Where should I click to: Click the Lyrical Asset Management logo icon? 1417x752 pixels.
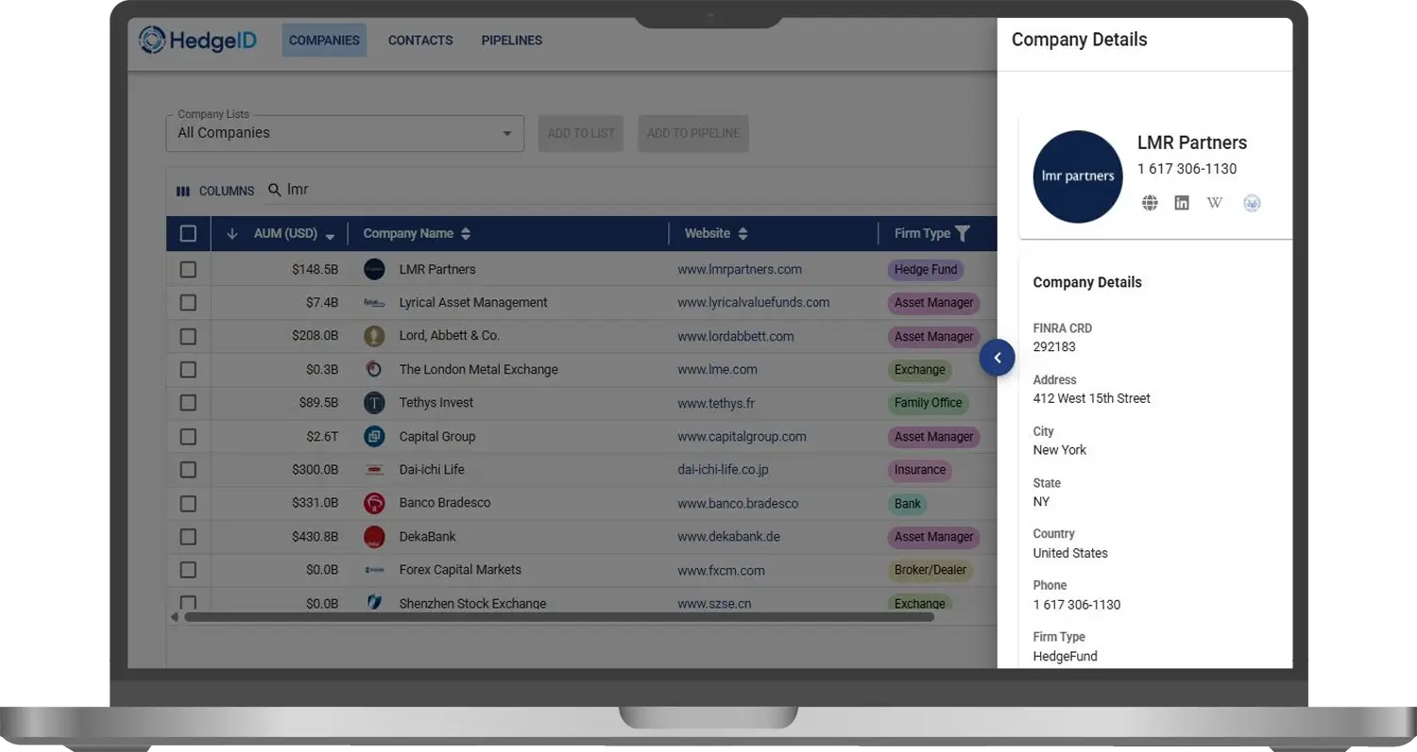tap(374, 303)
